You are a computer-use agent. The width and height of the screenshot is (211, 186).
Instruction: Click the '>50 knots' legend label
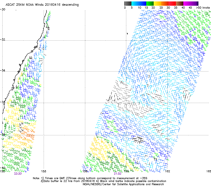pos(203,8)
